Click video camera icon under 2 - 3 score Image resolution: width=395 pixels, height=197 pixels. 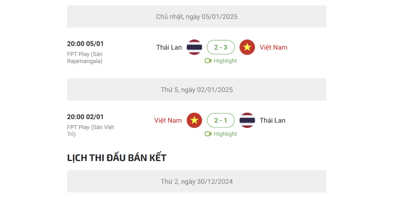tap(208, 61)
